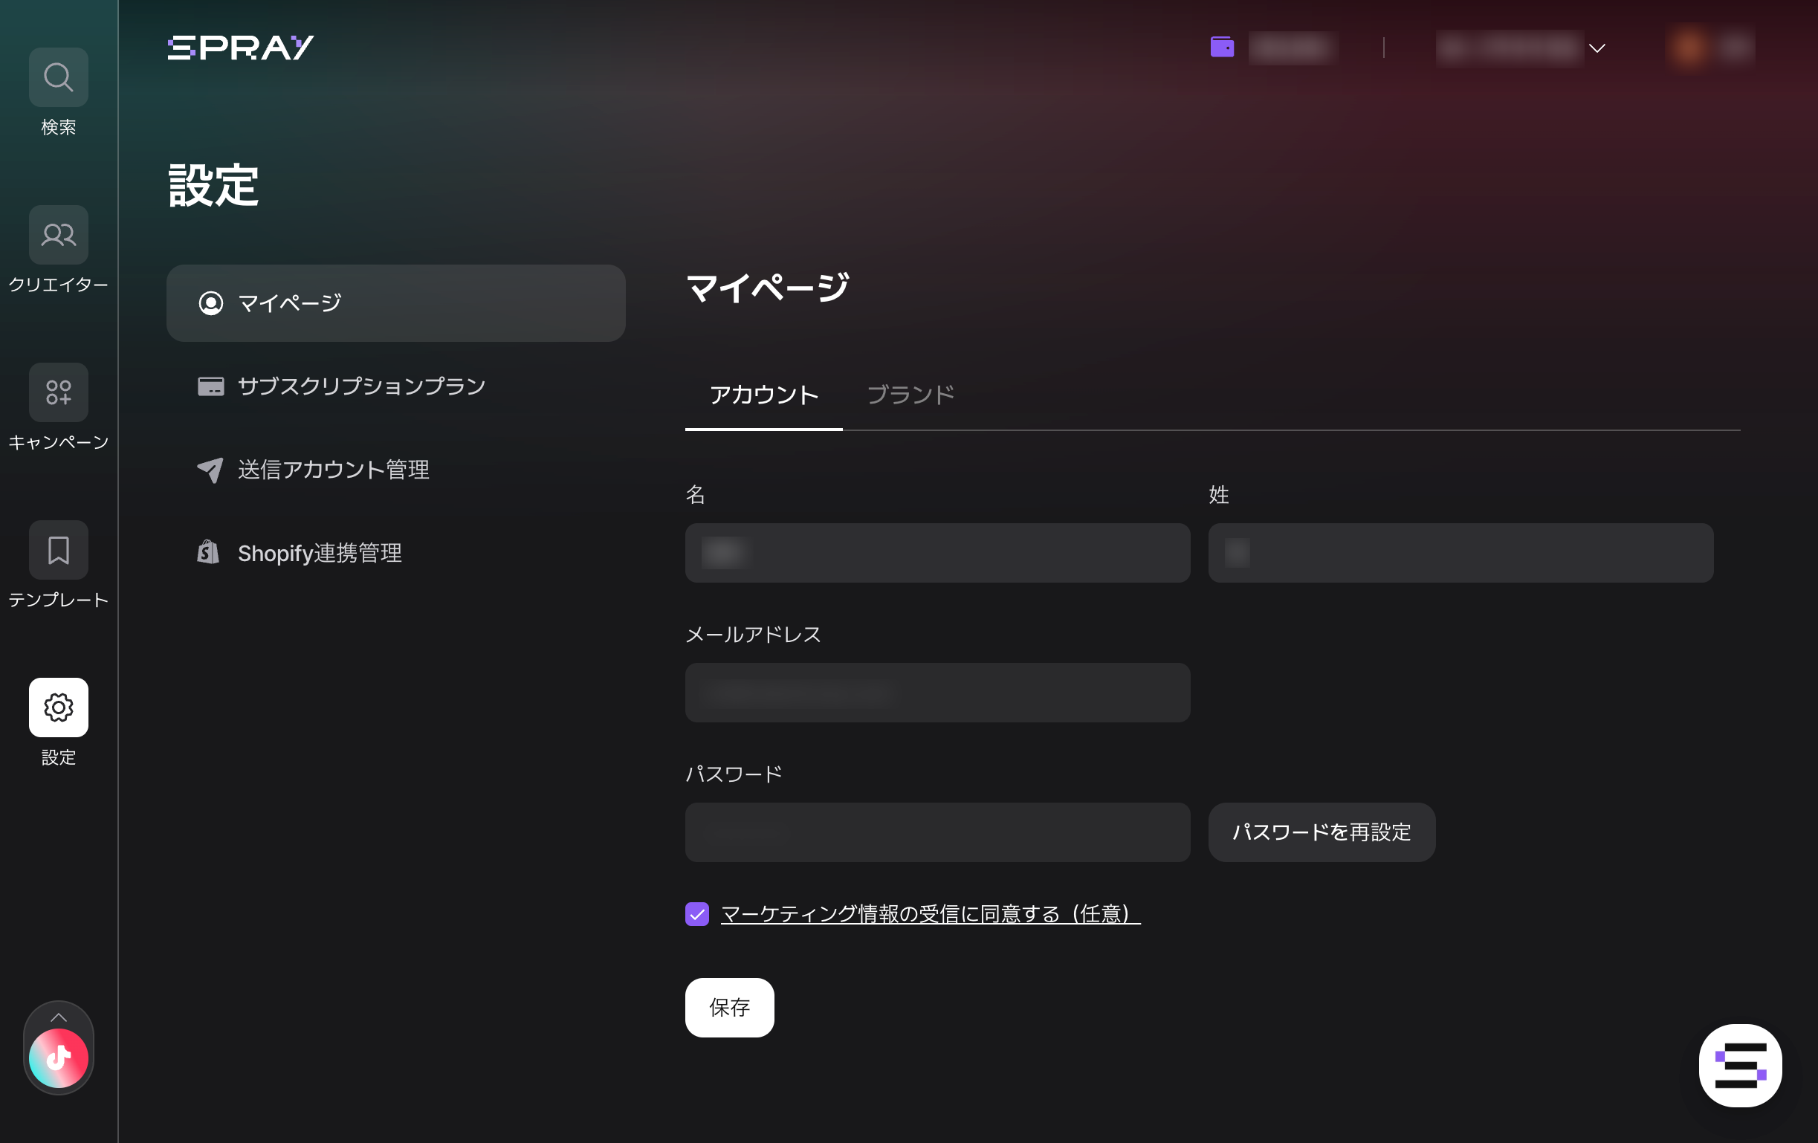Open the 検索 search icon in sidebar

coord(58,77)
